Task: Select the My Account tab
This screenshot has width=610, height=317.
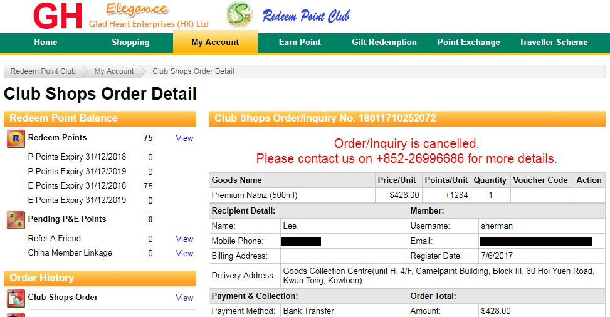Action: click(x=215, y=43)
